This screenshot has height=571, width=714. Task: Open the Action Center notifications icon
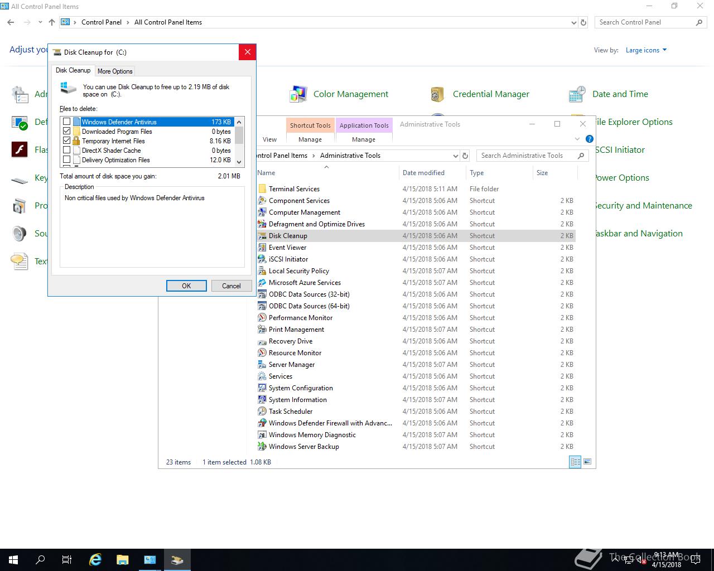[695, 560]
